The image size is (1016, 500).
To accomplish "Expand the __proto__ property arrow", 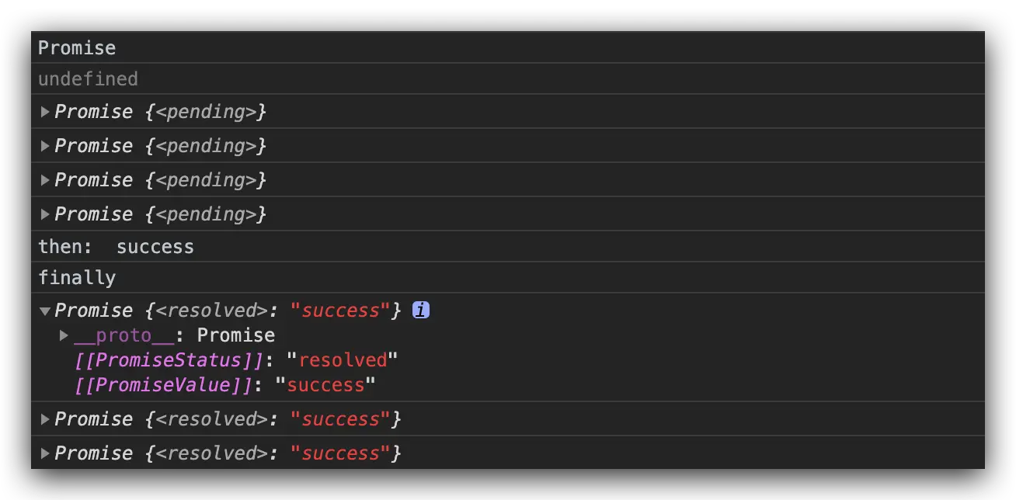I will [x=64, y=335].
